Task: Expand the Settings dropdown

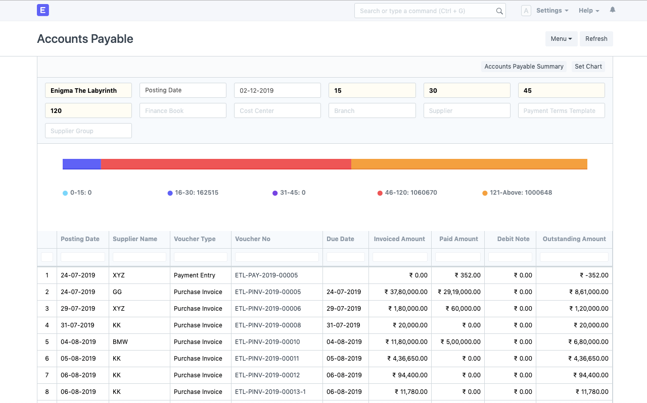Action: point(552,10)
